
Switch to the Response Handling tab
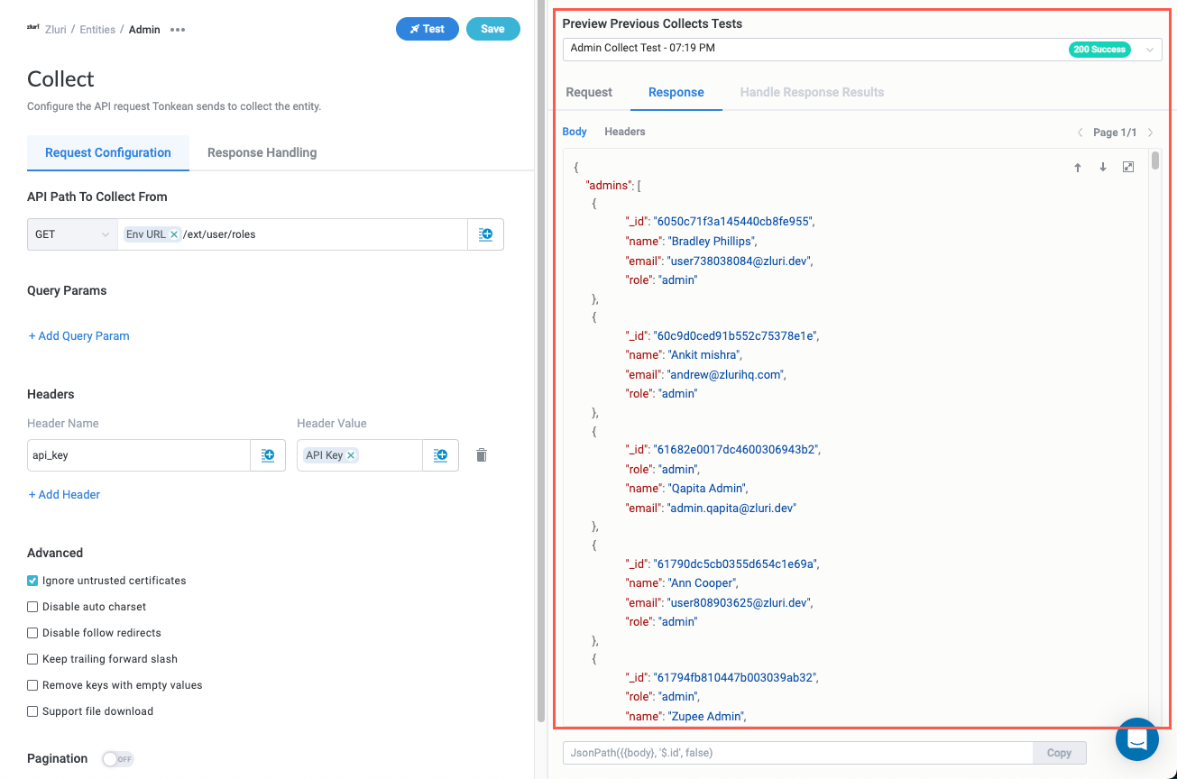[262, 152]
